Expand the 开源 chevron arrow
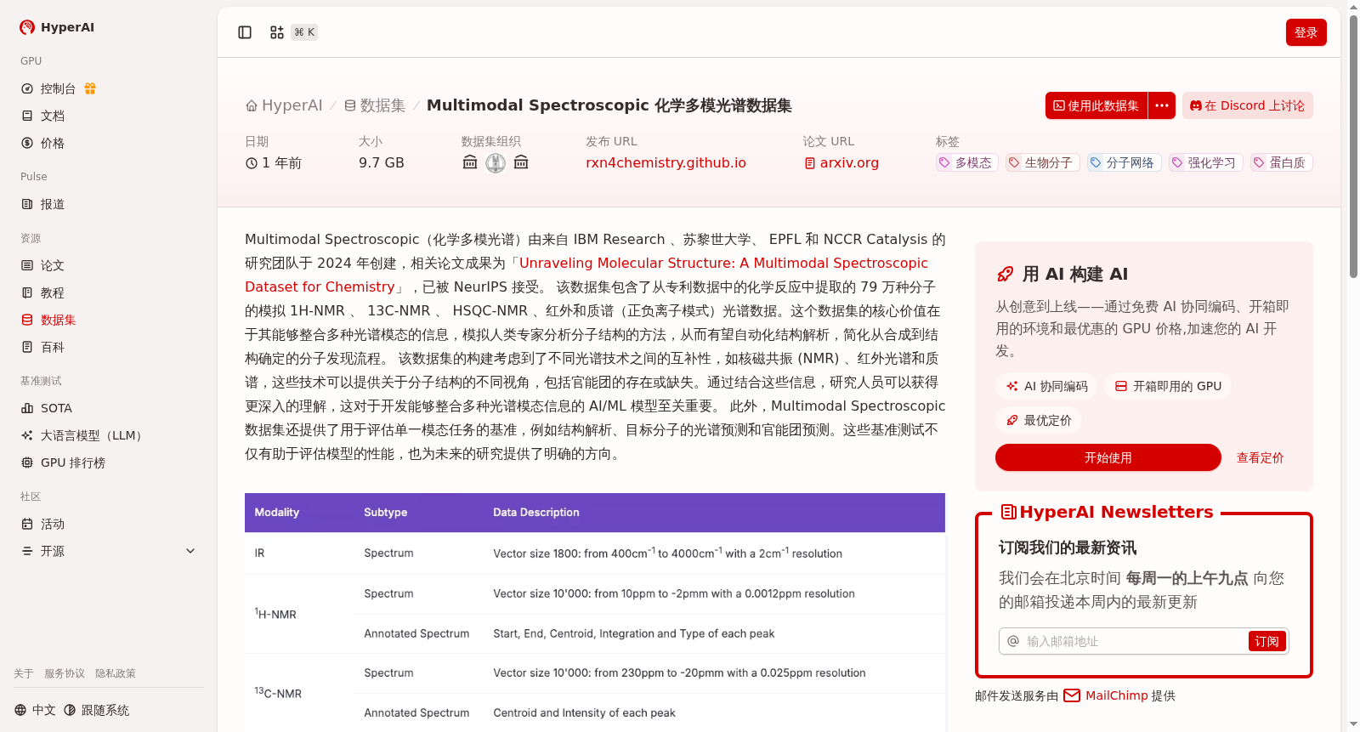The width and height of the screenshot is (1360, 732). pos(190,551)
